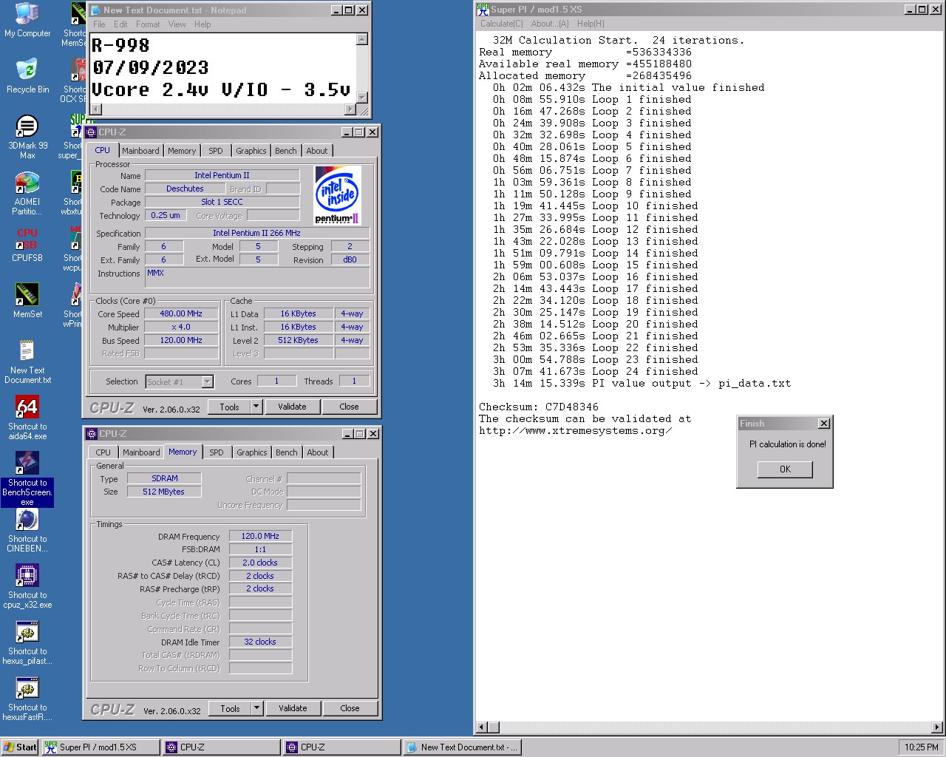The image size is (946, 757).
Task: Switch to SPD tab in upper CPU-Z
Action: [x=216, y=151]
